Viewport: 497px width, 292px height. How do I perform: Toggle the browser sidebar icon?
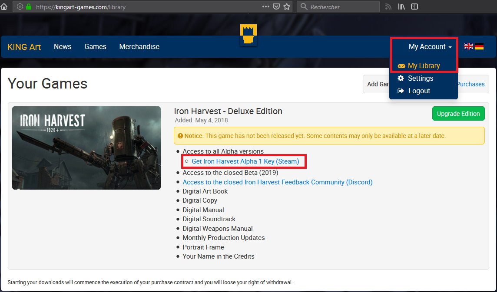click(x=414, y=7)
